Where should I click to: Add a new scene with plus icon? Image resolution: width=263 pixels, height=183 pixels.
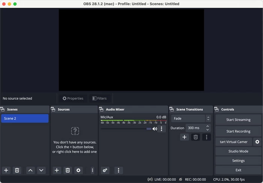click(x=6, y=170)
